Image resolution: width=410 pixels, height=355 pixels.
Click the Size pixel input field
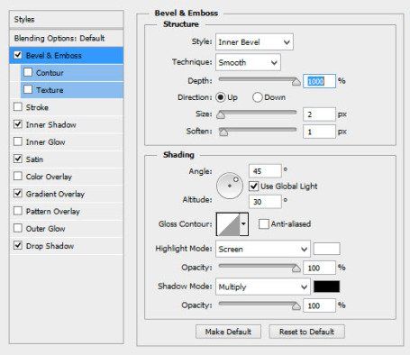[319, 114]
